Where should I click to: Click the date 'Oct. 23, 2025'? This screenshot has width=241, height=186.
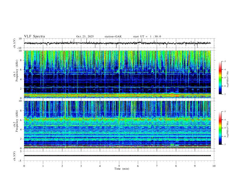point(85,36)
